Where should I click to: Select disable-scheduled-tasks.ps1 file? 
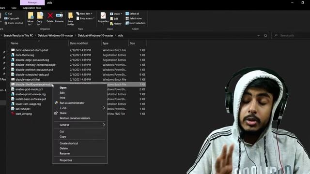(x=32, y=74)
